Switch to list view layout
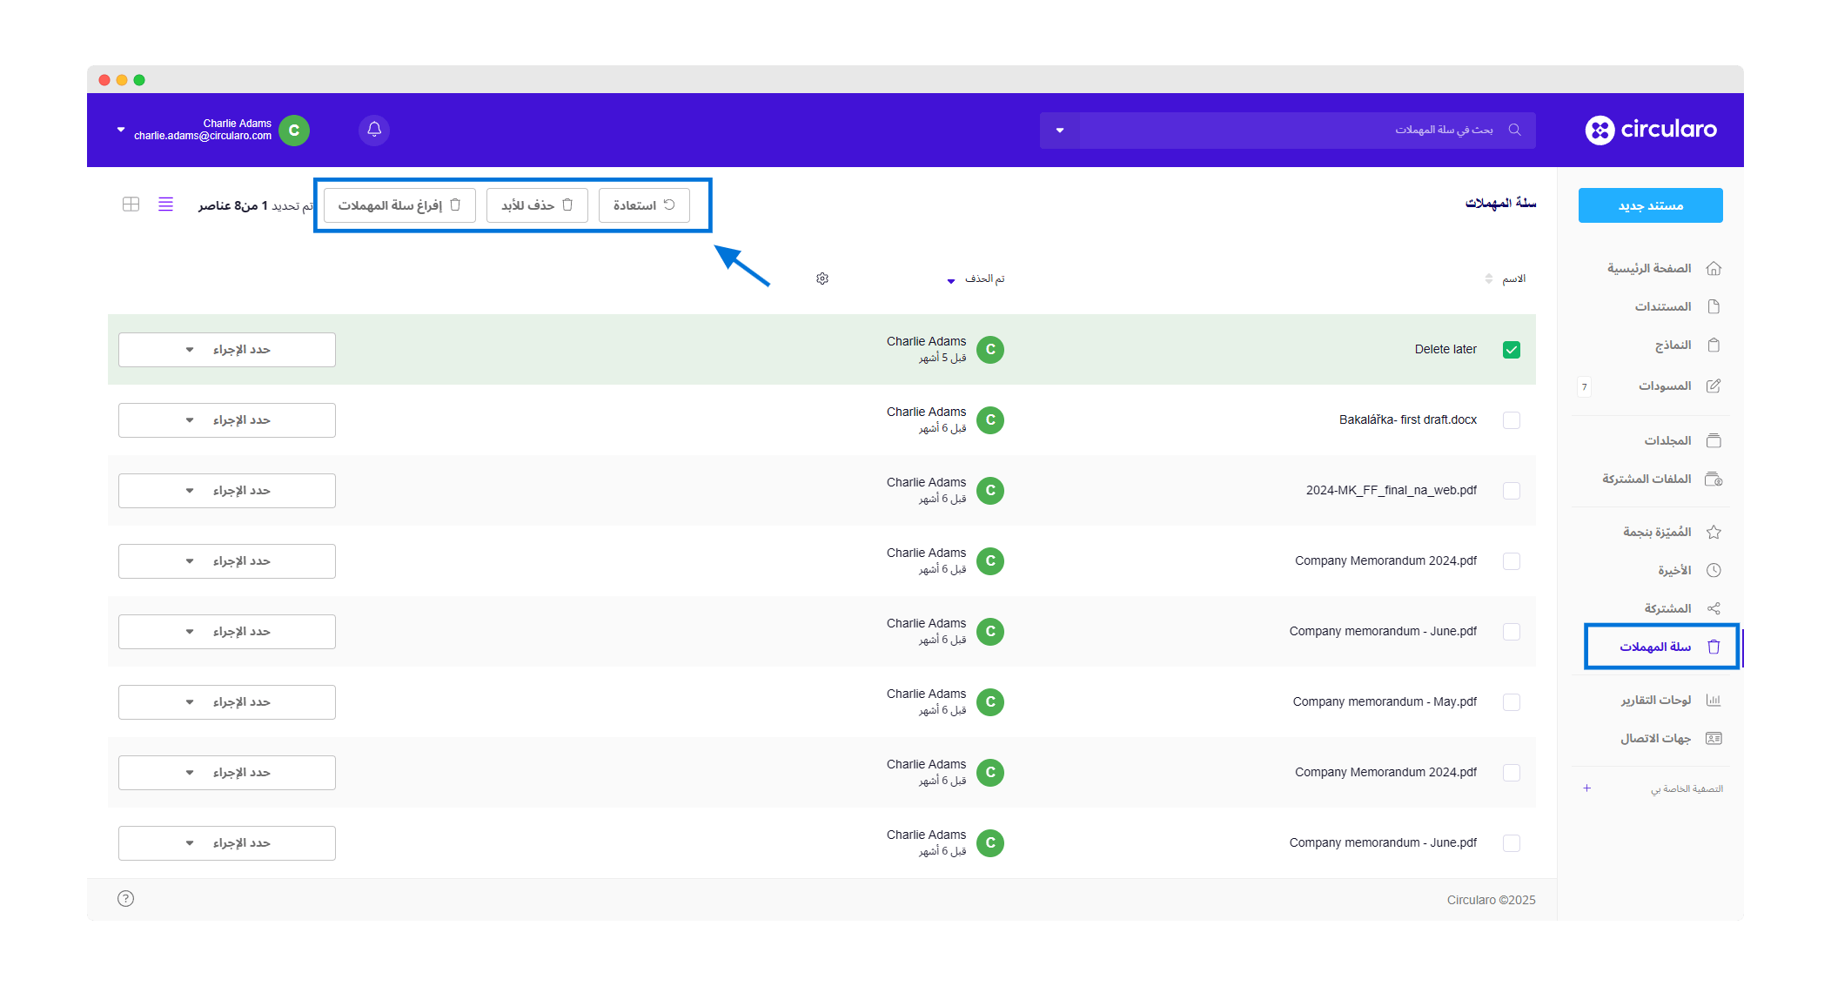 coord(165,205)
